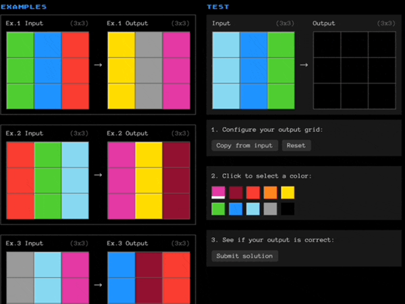Pick the dark maroon color swatch
The height and width of the screenshot is (304, 405).
point(236,193)
